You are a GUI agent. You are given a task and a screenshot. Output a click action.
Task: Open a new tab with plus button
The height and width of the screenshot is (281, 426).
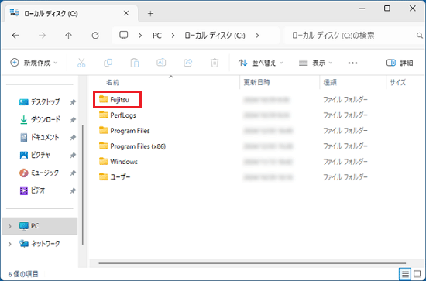[150, 14]
